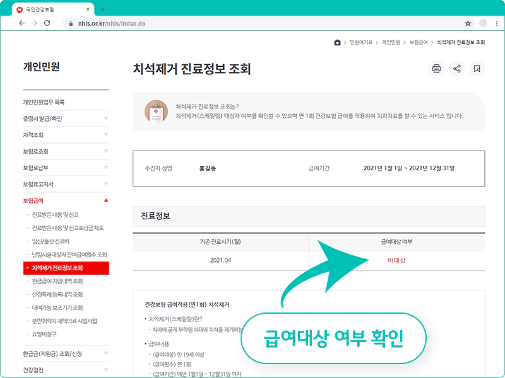Open 분만취약지 재택의료 시범사업
The width and height of the screenshot is (505, 378).
[64, 321]
